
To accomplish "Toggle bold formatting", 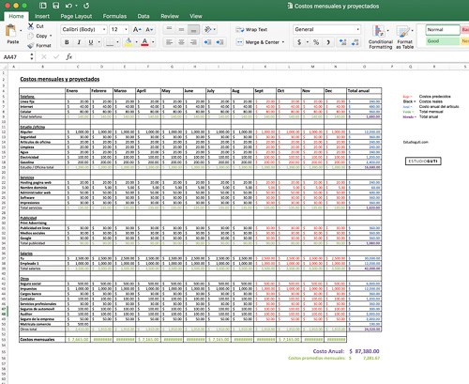I will coord(67,42).
